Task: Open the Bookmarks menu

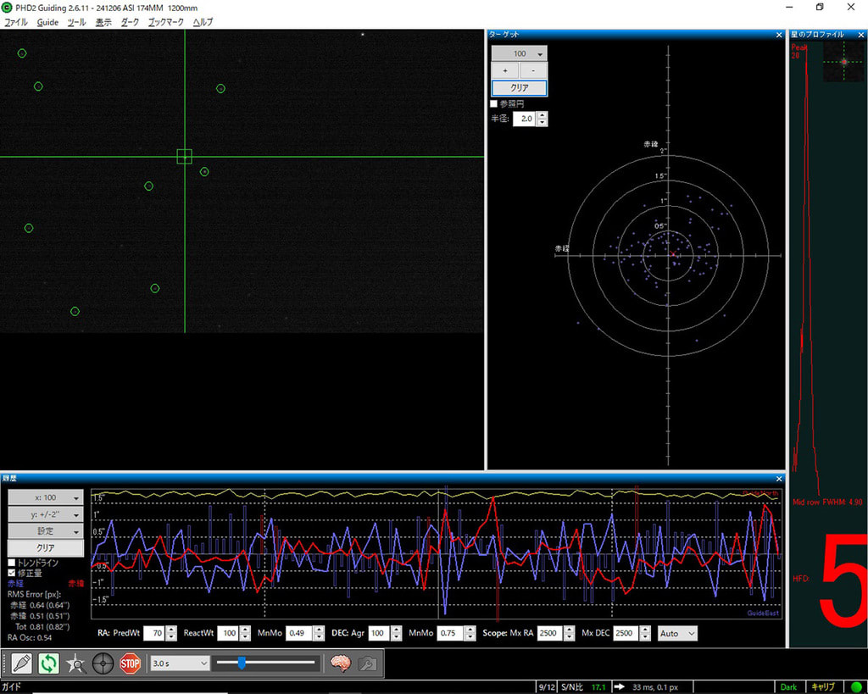Action: 165,22
